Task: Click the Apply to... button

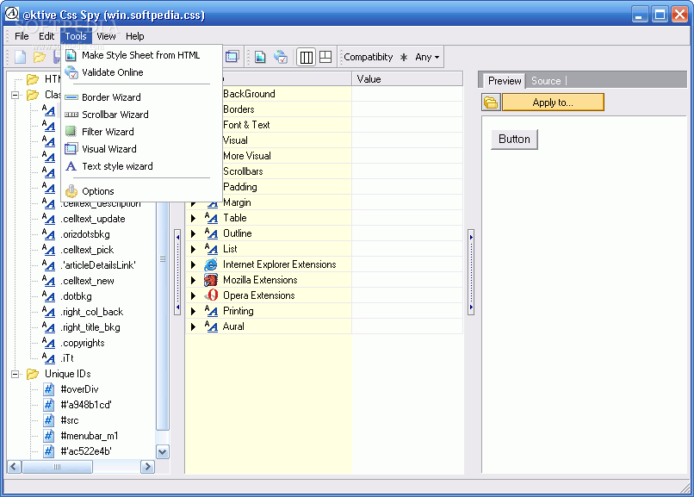Action: tap(553, 103)
